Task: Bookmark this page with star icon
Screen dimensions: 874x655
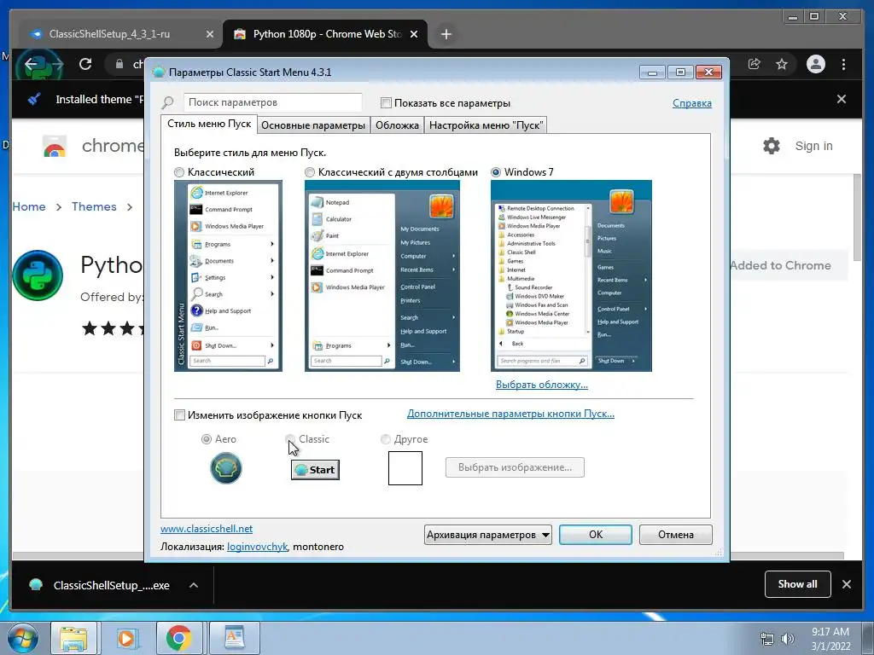Action: [782, 64]
